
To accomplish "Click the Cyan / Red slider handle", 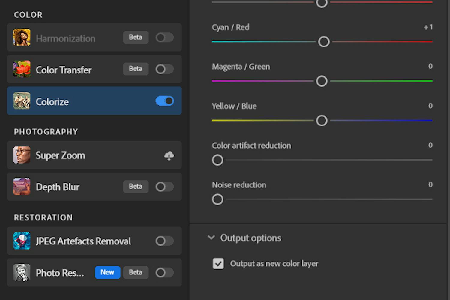I will coord(324,42).
